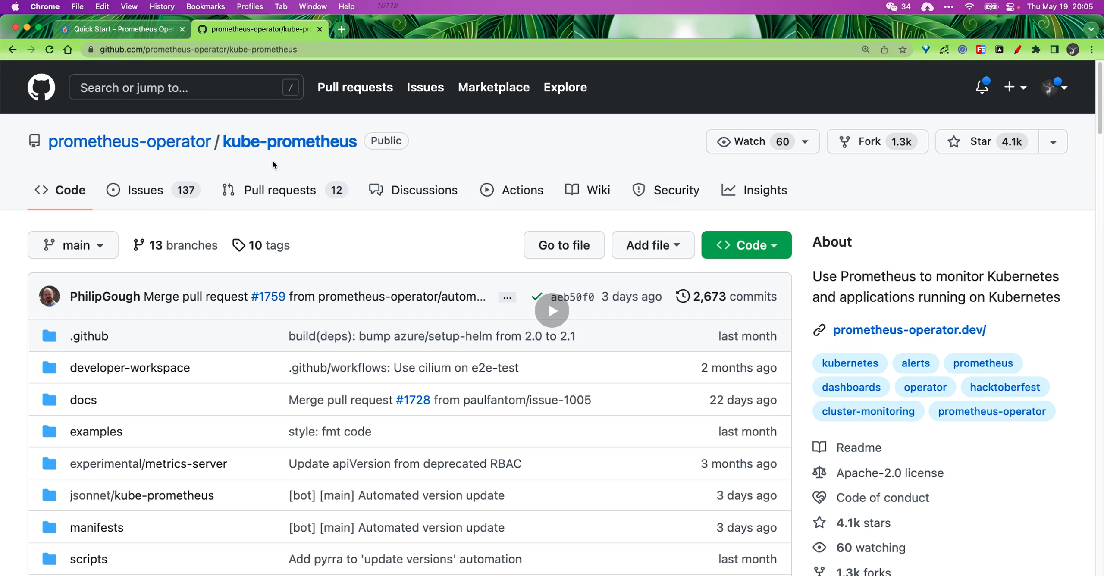Screen dimensions: 1104x576
Task: Open the docs folder
Action: (83, 400)
